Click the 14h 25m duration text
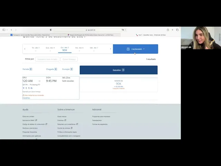The image size is (221, 166). pyautogui.click(x=66, y=77)
